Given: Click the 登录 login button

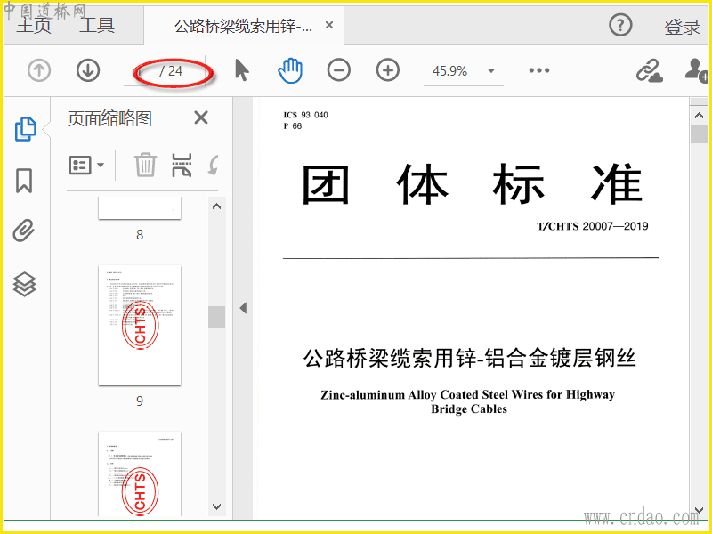Looking at the screenshot, I should click(x=682, y=27).
